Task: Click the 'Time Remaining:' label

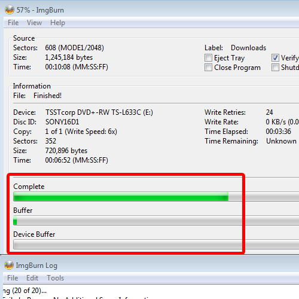Action: click(x=231, y=141)
